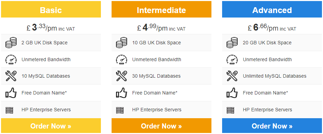Order the Basic plan now

(51, 125)
